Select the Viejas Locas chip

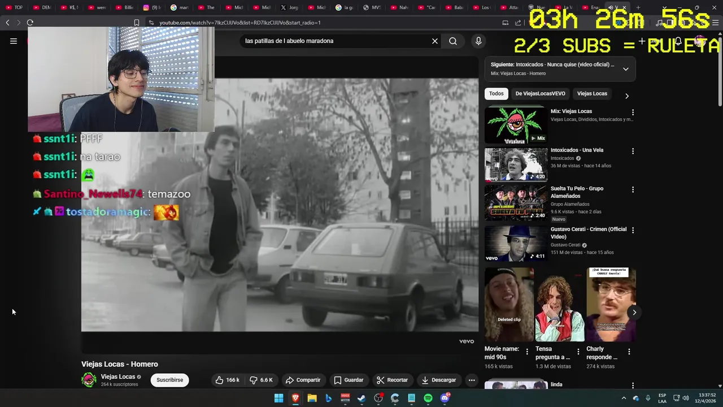tap(592, 93)
